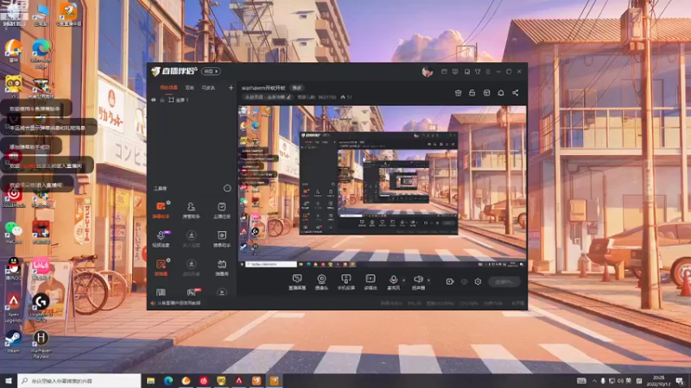691x388 pixels.
Task: Open microphone dropdown arrow
Action: point(403,279)
